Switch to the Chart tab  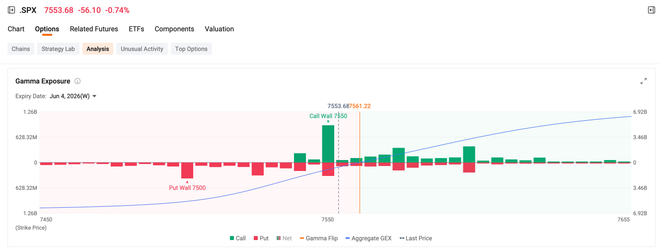click(x=16, y=29)
